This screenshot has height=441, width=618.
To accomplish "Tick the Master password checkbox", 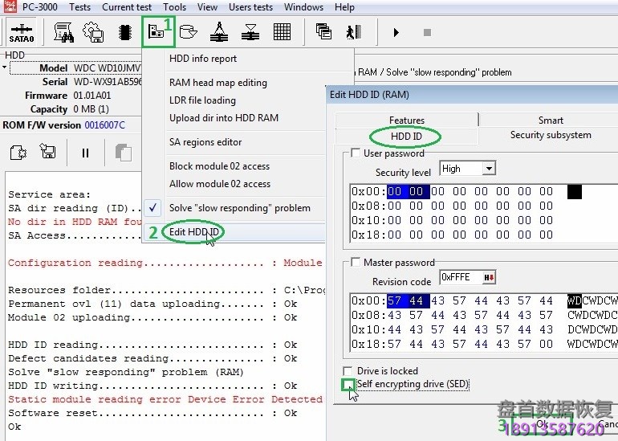I will pyautogui.click(x=356, y=263).
